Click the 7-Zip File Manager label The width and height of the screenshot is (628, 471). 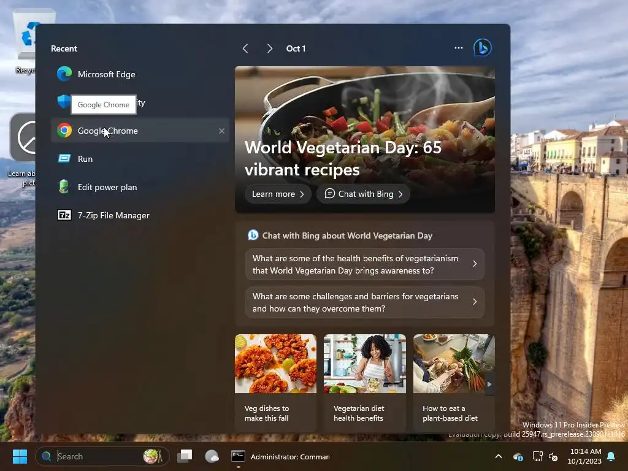pyautogui.click(x=113, y=215)
